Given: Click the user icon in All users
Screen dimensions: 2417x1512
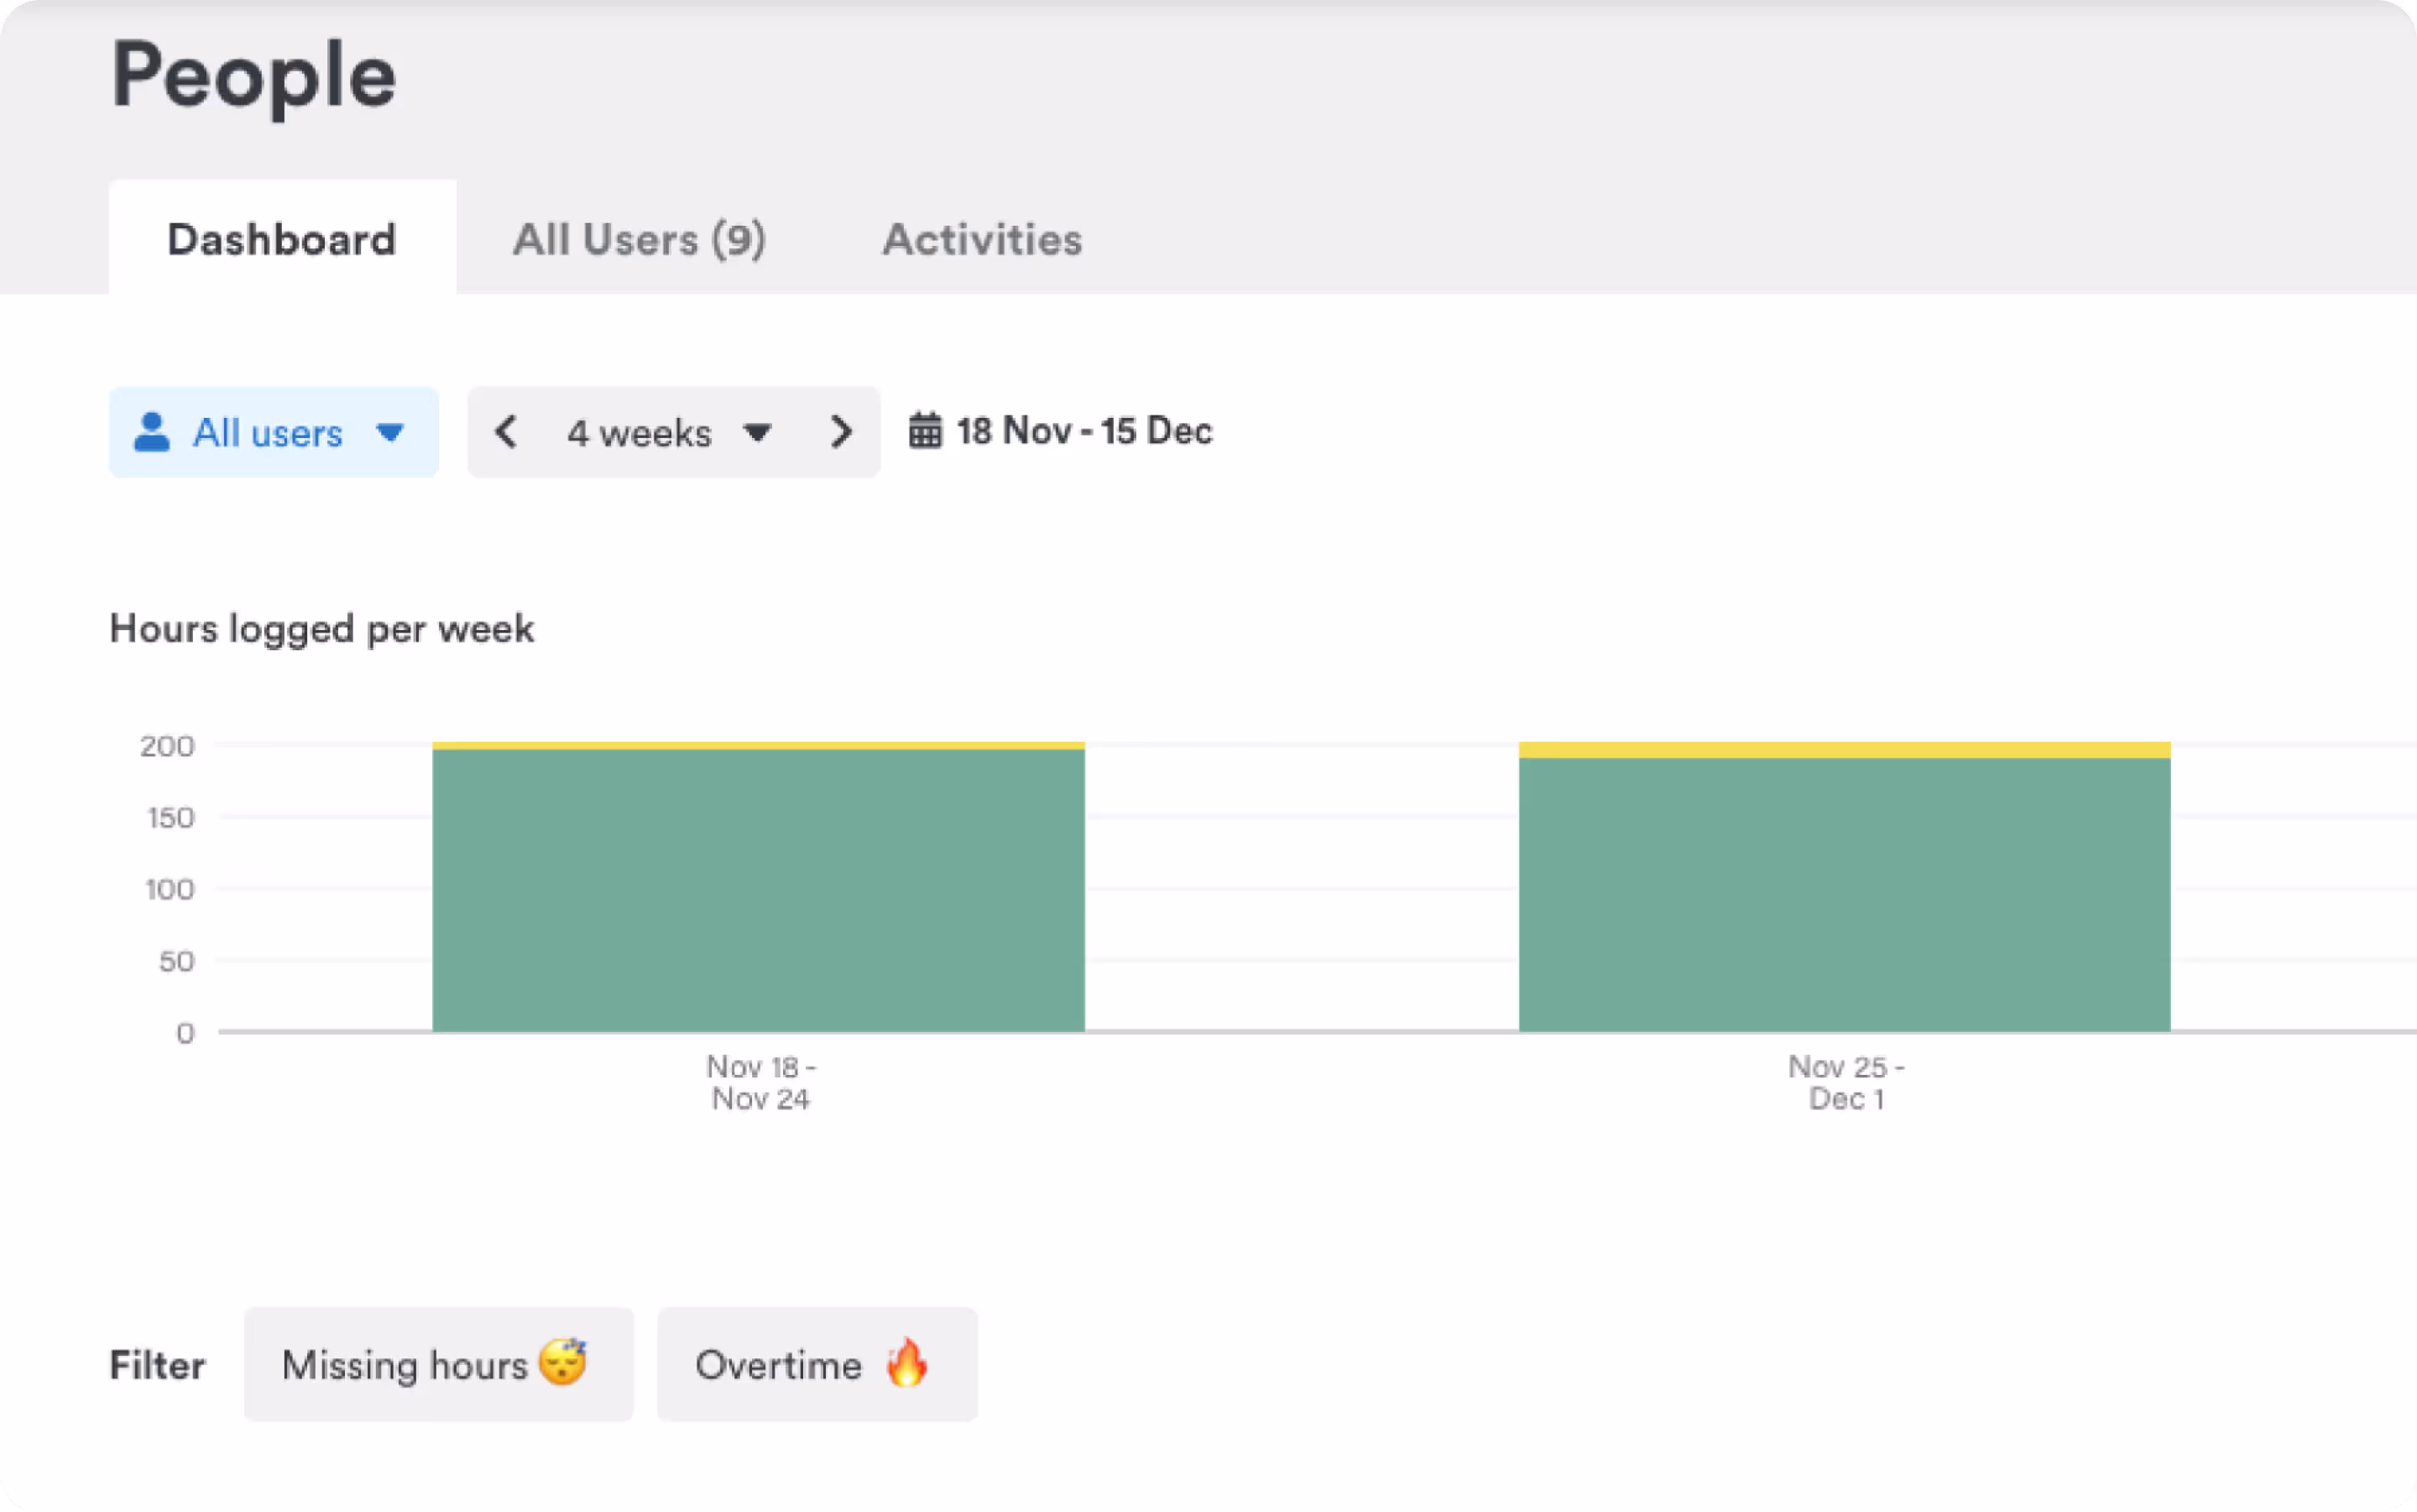Looking at the screenshot, I should pos(151,432).
